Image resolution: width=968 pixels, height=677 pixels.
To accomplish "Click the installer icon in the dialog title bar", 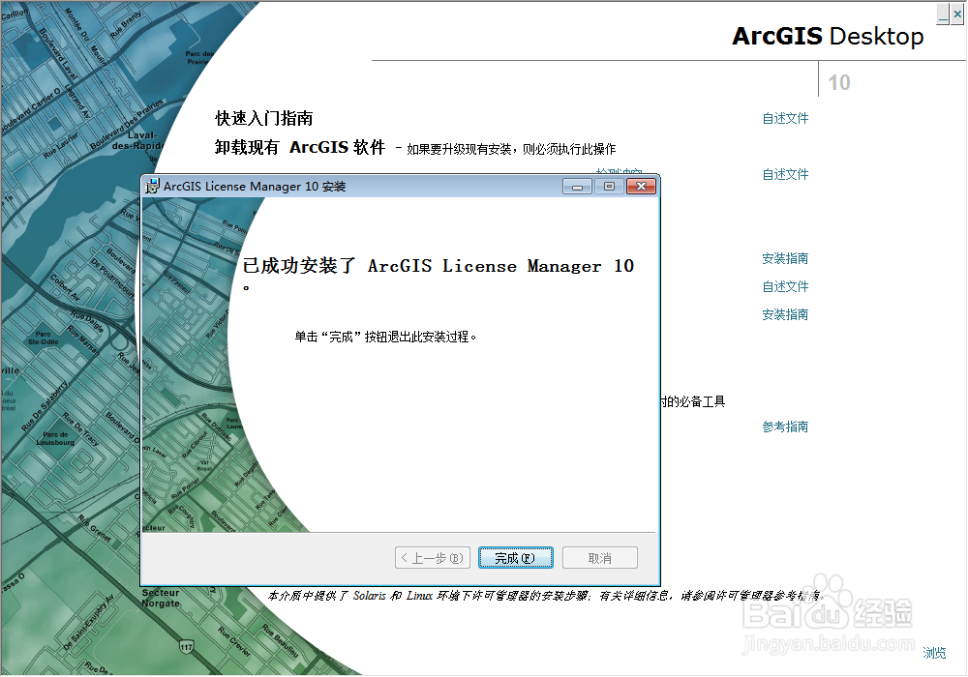I will tap(152, 186).
